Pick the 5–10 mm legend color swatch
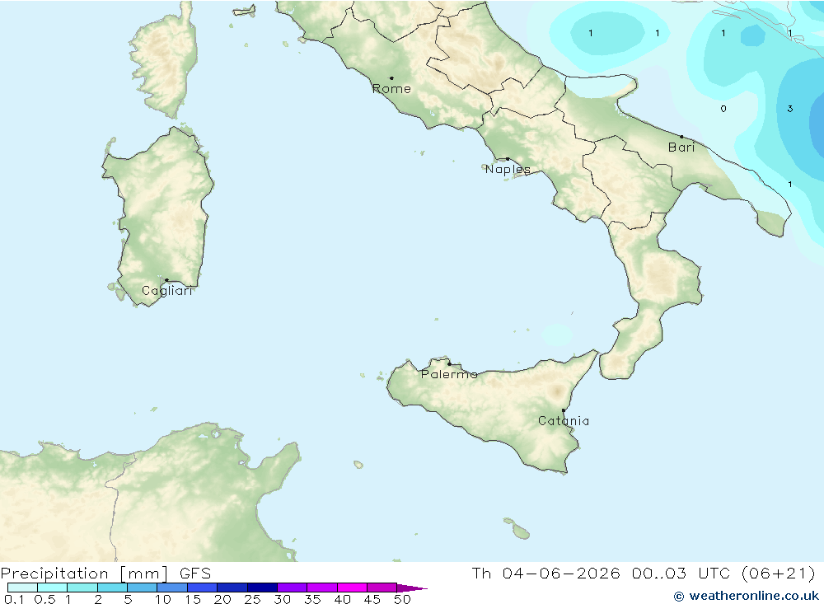This screenshot has width=824, height=604. [x=143, y=588]
